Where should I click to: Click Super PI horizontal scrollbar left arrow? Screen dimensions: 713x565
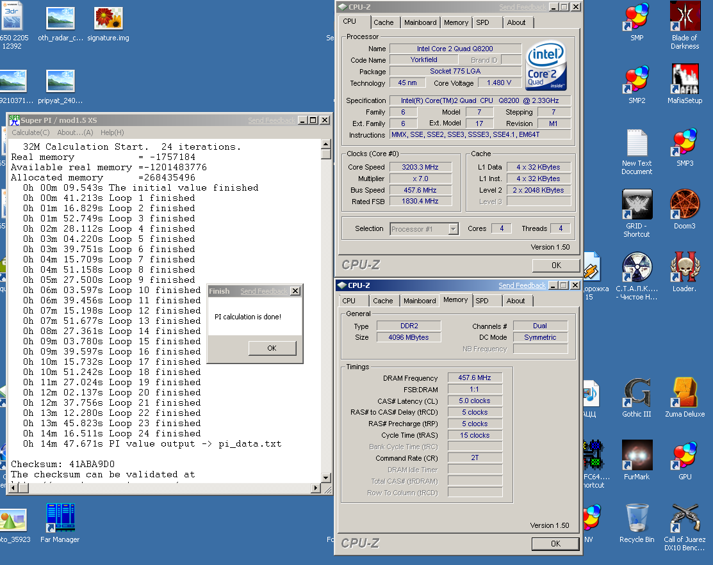[x=13, y=488]
